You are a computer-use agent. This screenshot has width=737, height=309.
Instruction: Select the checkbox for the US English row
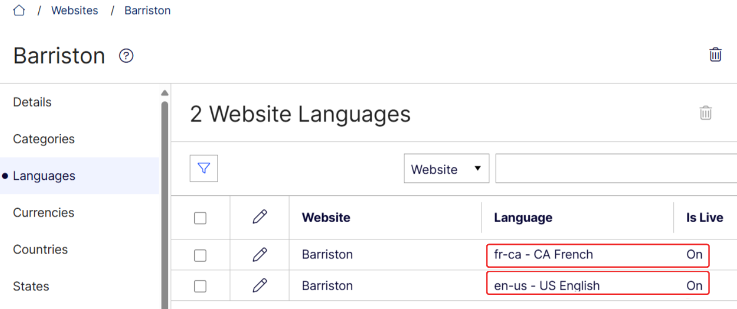click(200, 285)
